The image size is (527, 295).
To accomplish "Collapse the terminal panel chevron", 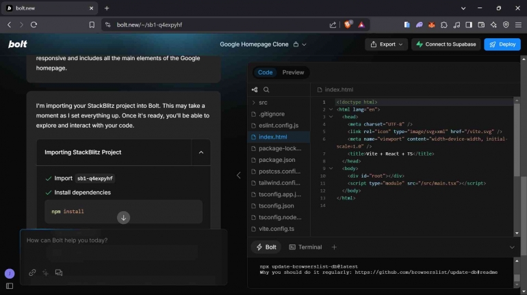I will click(512, 247).
